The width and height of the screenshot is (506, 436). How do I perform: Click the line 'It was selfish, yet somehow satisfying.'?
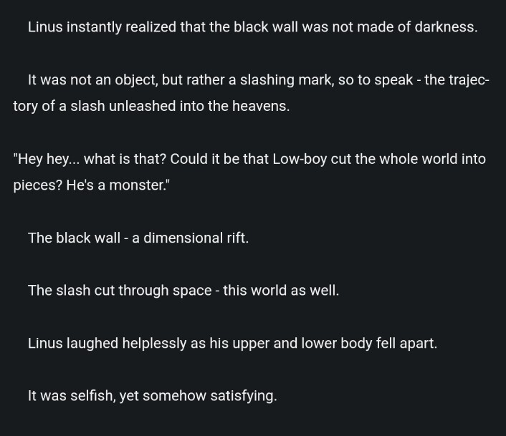(x=153, y=396)
